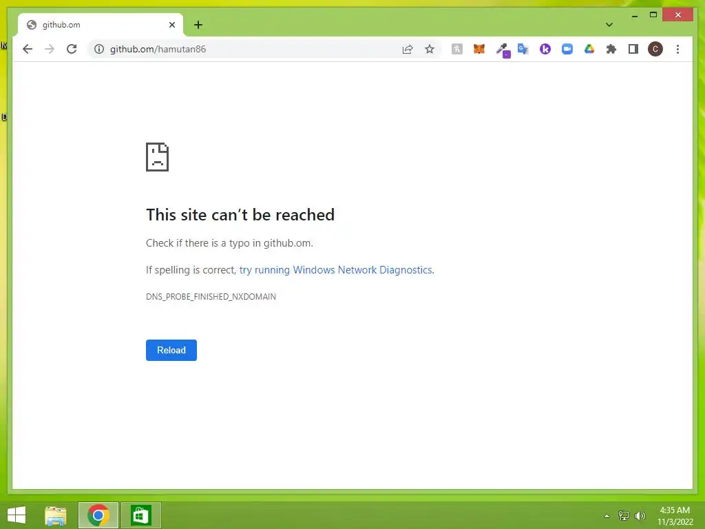
Task: Maximize the Chrome window
Action: [x=653, y=15]
